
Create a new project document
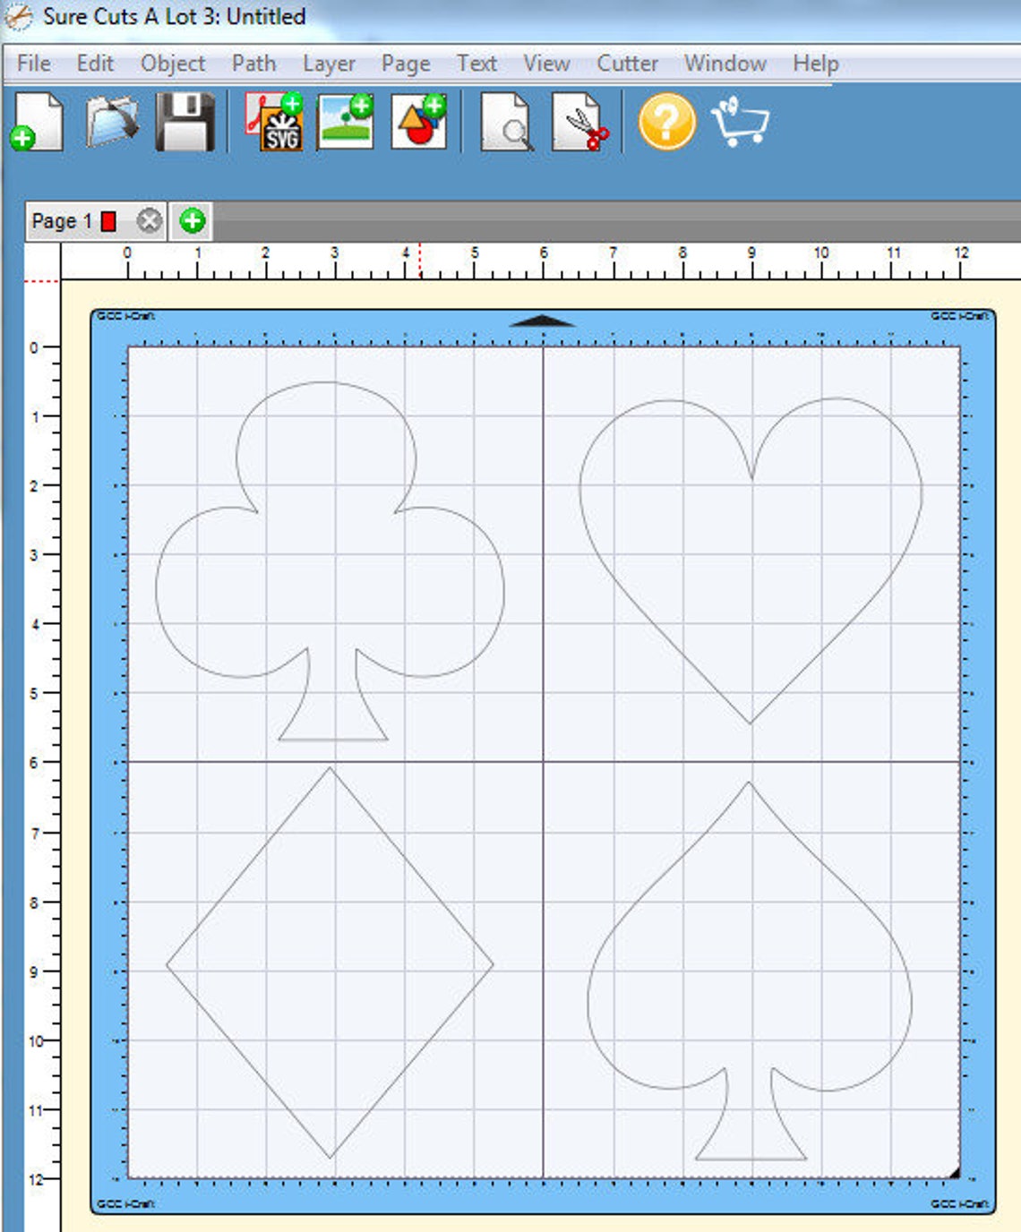(34, 125)
